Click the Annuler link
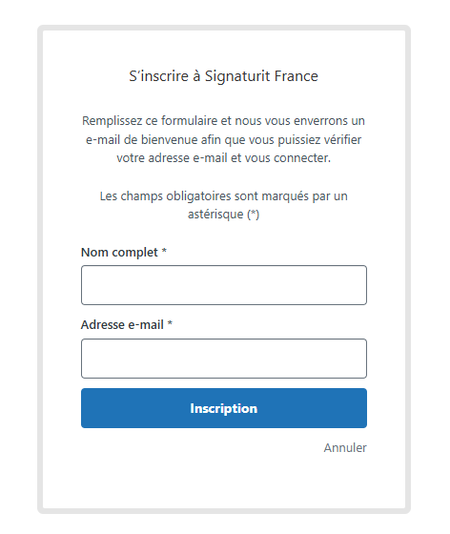 coord(345,448)
